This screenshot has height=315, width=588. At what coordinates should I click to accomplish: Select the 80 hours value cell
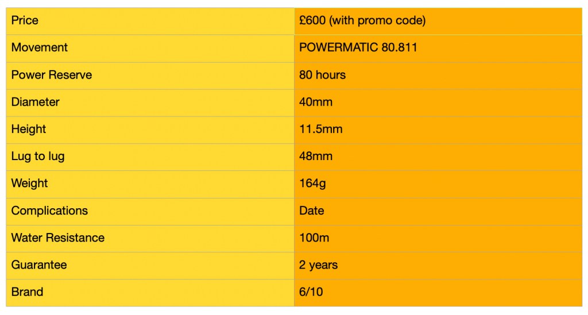323,75
